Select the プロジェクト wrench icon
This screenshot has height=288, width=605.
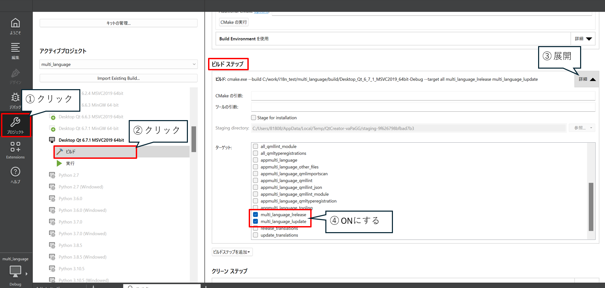15,125
